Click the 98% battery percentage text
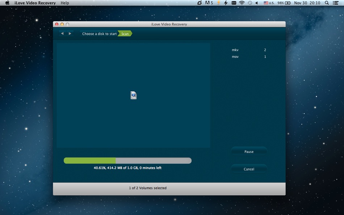Screen dimensions: 344x215 click(280, 3)
